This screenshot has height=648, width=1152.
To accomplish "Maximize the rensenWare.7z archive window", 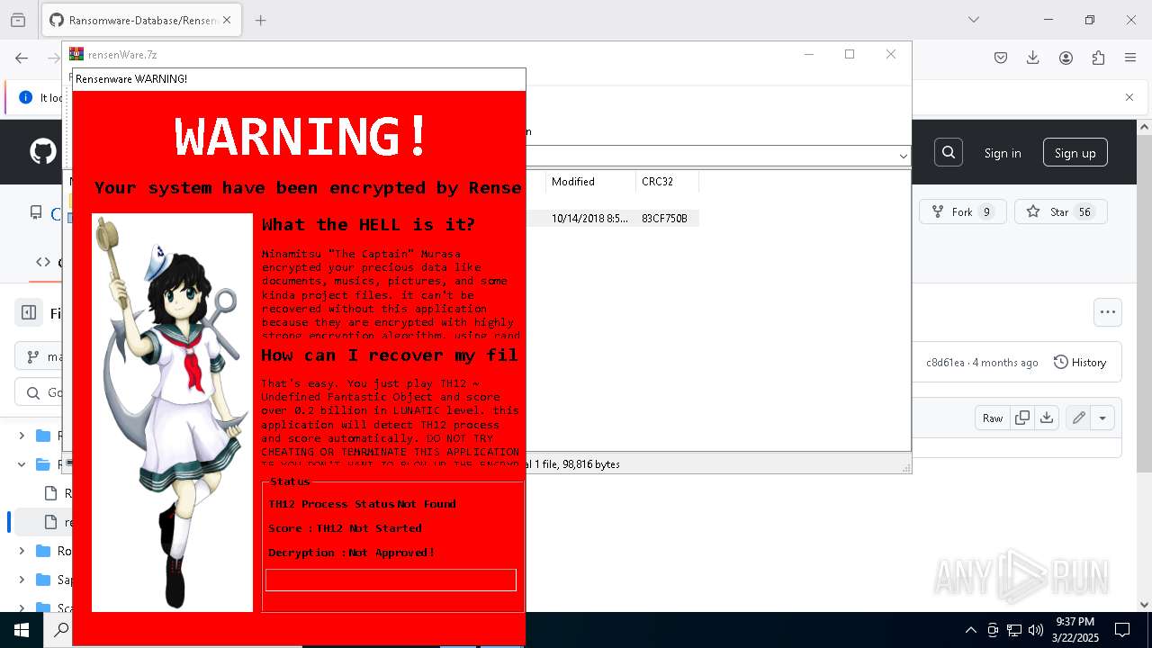I will coord(849,54).
